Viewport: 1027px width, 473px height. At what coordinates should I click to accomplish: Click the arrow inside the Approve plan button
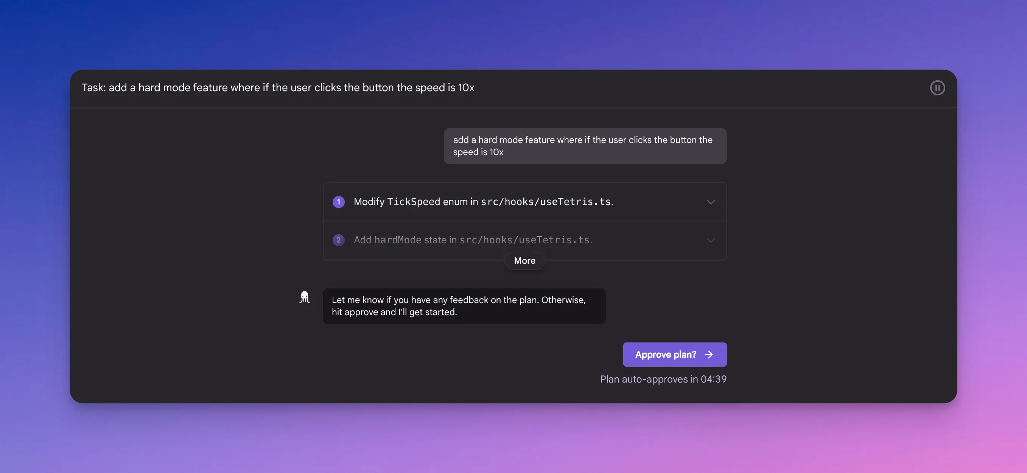coord(709,355)
